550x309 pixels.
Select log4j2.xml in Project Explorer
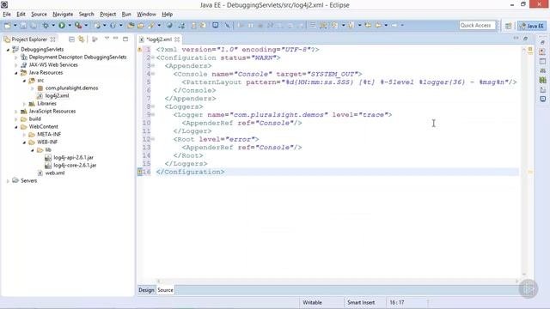(57, 95)
